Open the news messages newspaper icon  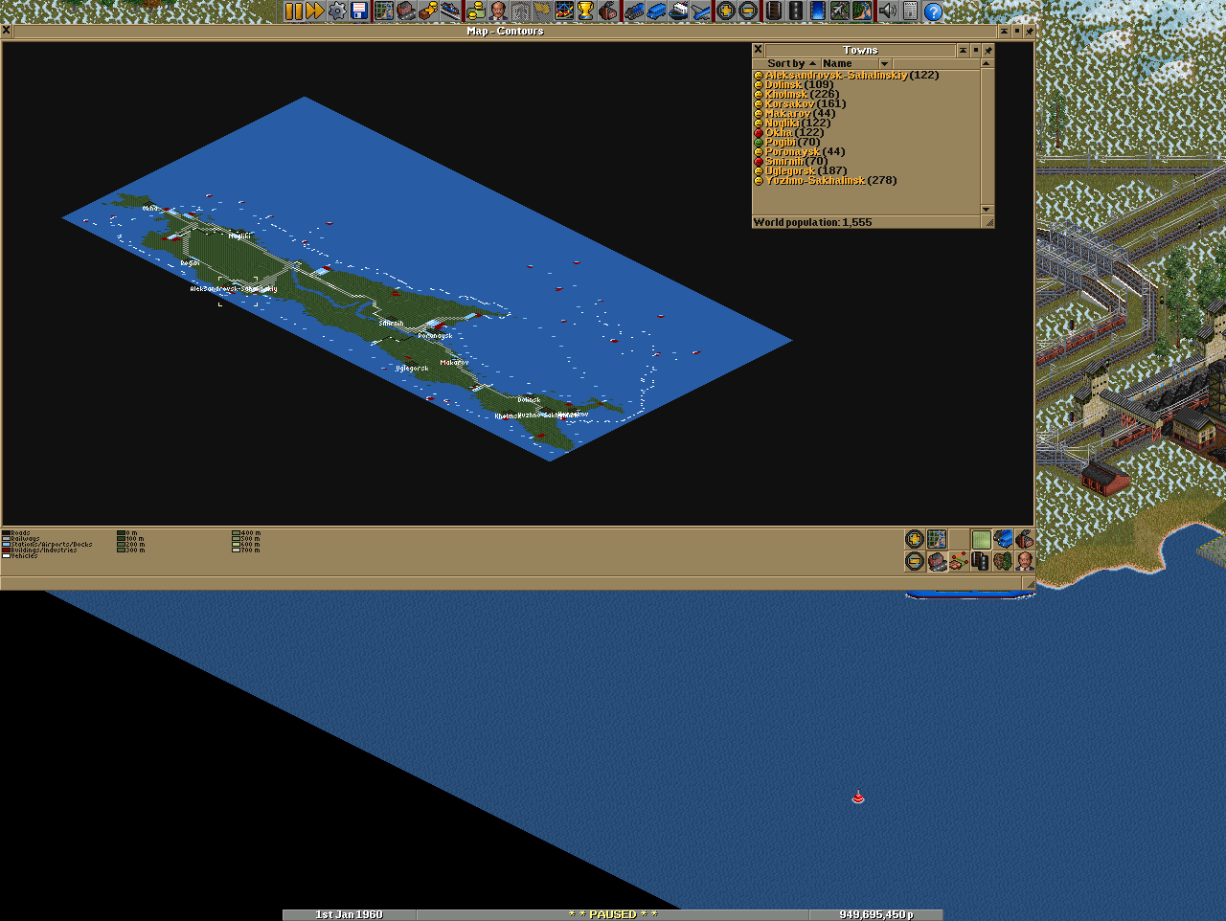911,11
